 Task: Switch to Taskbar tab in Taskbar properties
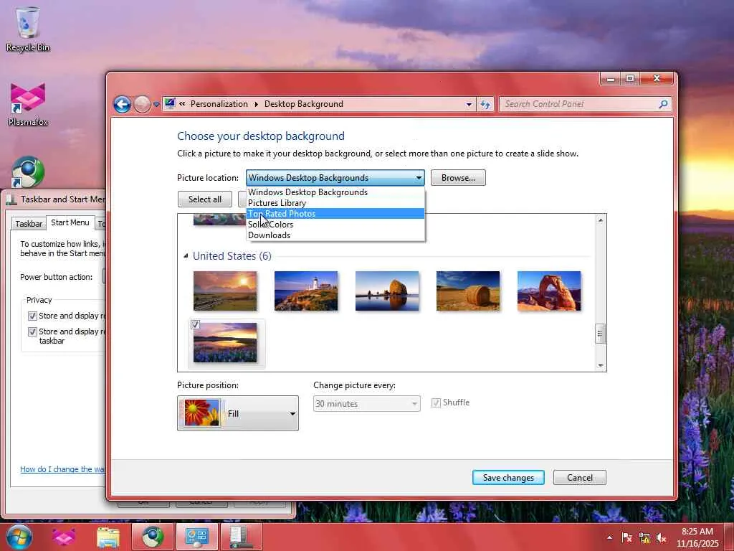(x=29, y=224)
